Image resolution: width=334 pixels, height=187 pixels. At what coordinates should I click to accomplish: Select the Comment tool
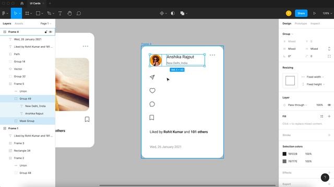(79, 13)
